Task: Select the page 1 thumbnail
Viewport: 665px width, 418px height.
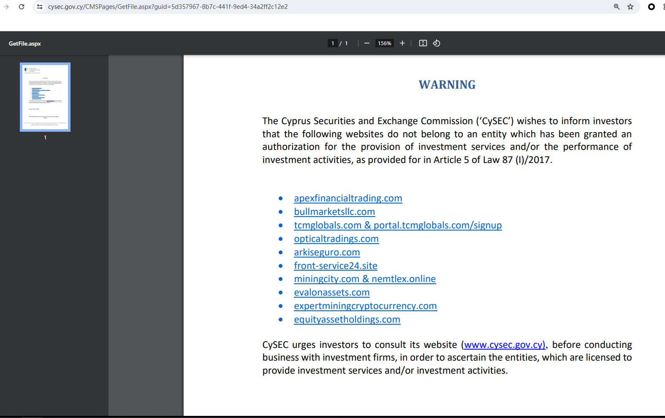Action: click(x=45, y=97)
